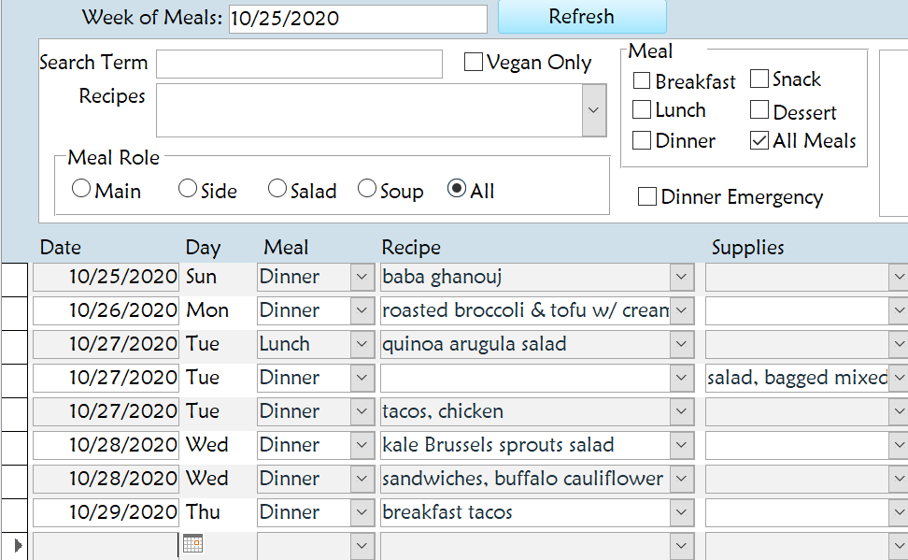Screen dimensions: 908x560
Task: Click the Week of Meals date field
Action: pyautogui.click(x=357, y=19)
